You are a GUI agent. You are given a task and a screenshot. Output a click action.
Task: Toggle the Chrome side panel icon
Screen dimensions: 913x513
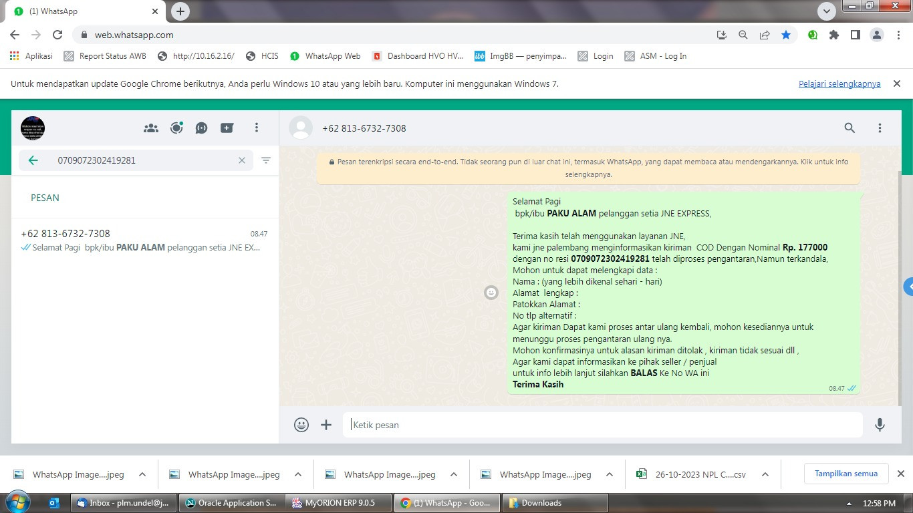856,35
